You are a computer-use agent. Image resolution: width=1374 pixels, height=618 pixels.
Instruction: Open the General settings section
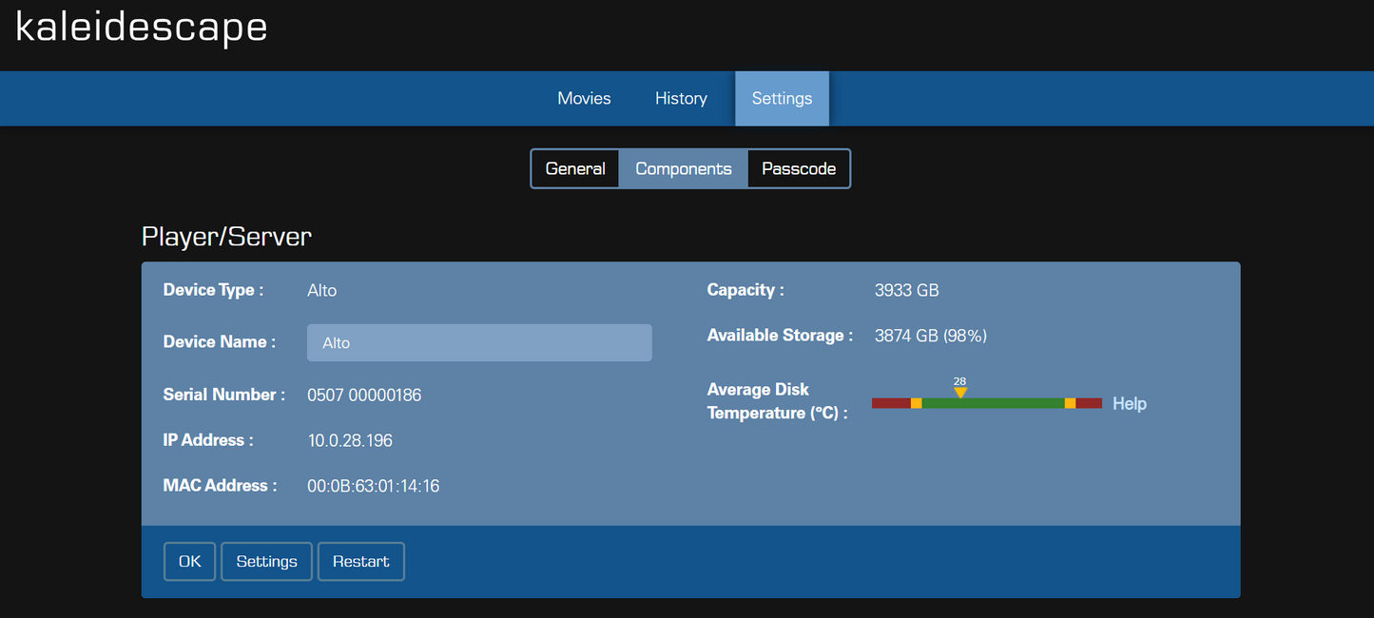coord(575,169)
